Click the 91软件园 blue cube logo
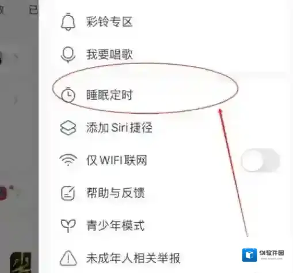 [x=249, y=255]
